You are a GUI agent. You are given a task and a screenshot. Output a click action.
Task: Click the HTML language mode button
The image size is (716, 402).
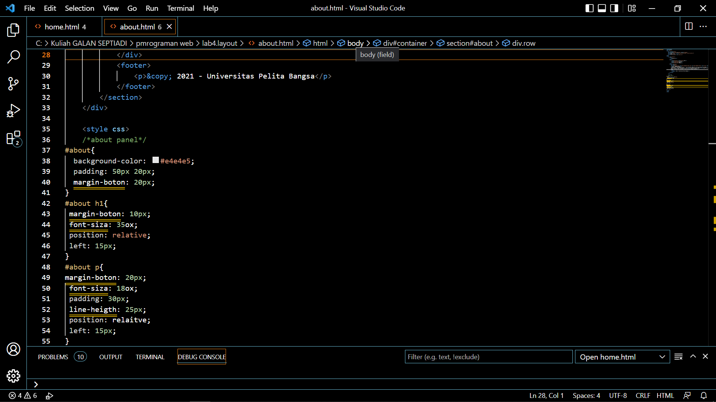665,396
